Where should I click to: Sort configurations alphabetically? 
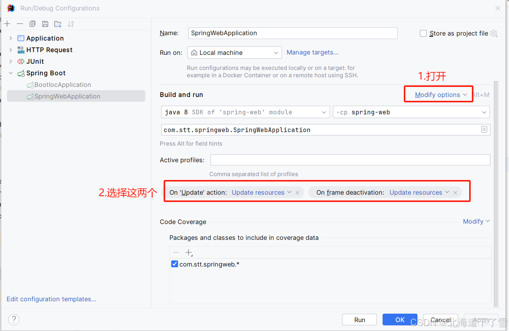point(70,24)
